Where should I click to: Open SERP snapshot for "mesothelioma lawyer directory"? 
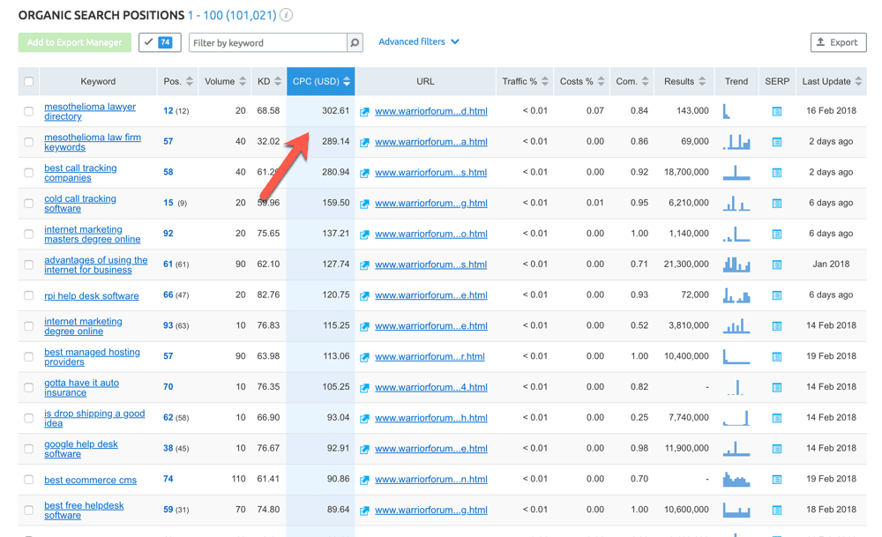(775, 110)
